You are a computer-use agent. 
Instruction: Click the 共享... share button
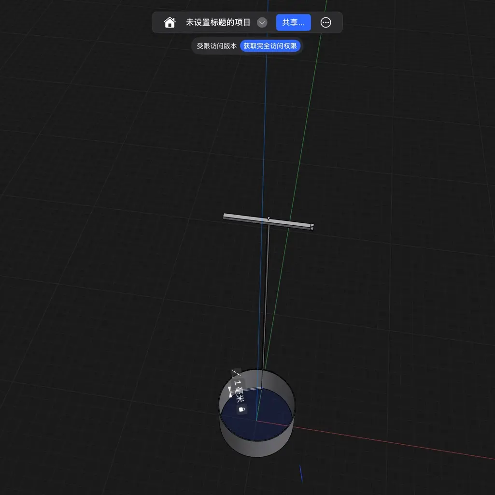293,22
